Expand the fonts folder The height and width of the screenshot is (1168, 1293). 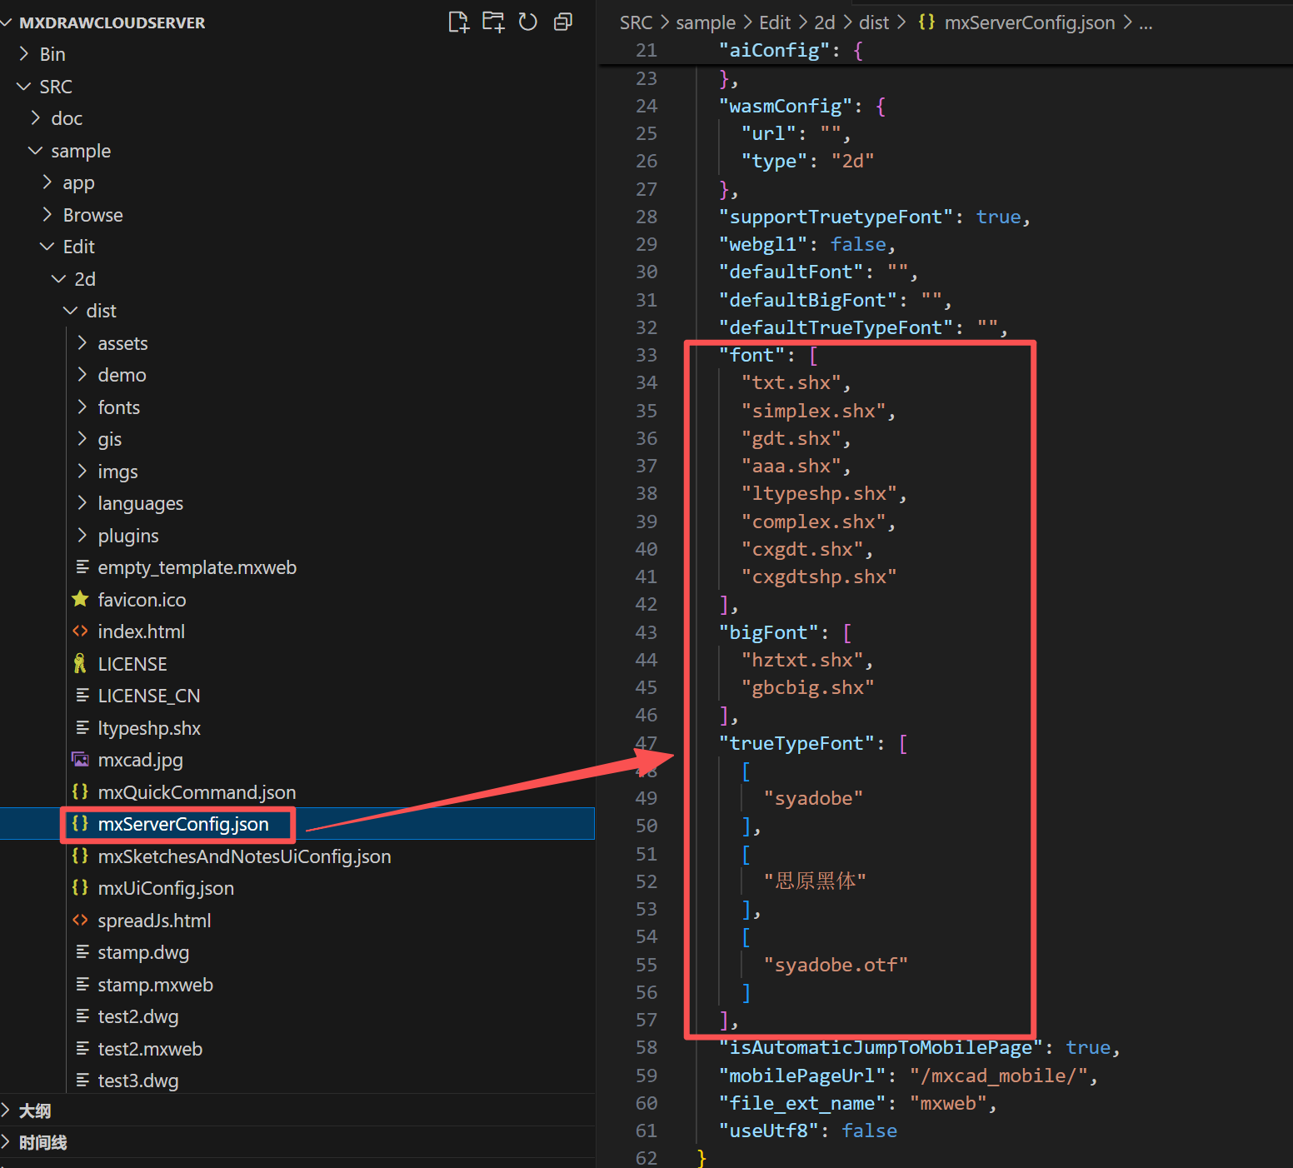click(x=118, y=407)
